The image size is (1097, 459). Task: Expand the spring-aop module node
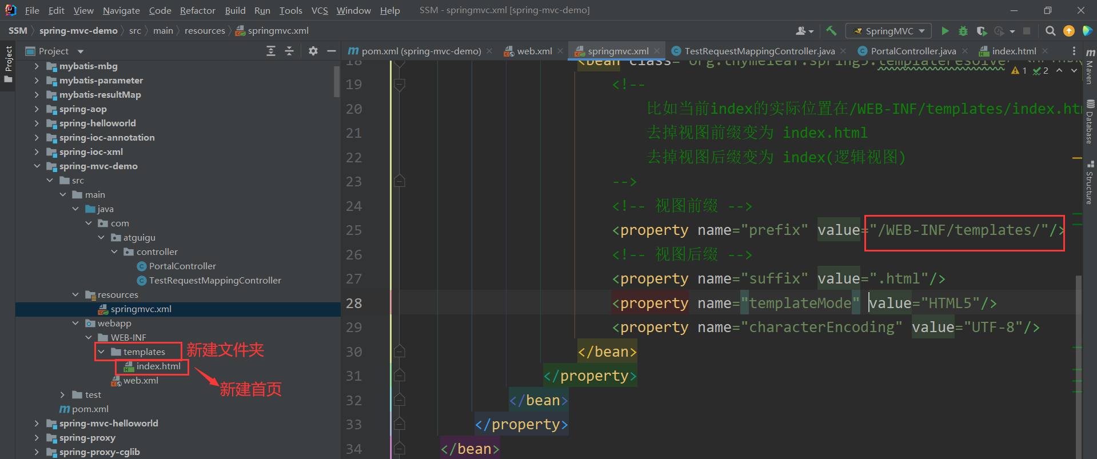[37, 109]
